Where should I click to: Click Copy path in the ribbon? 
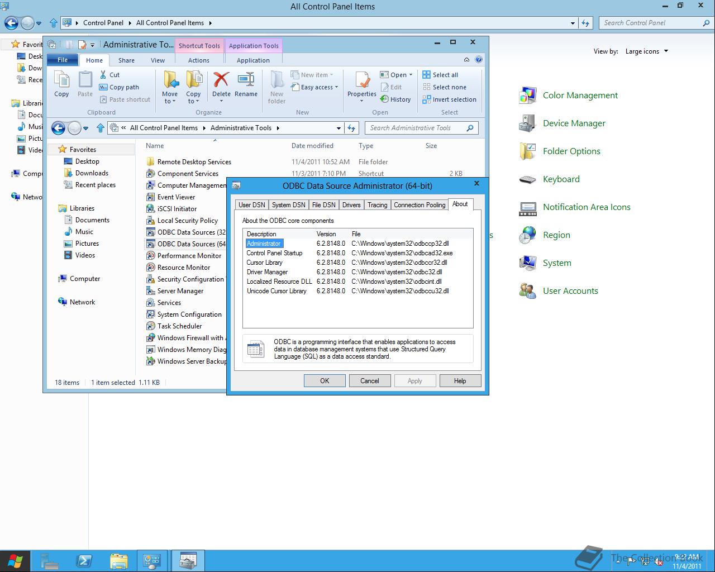(x=119, y=87)
